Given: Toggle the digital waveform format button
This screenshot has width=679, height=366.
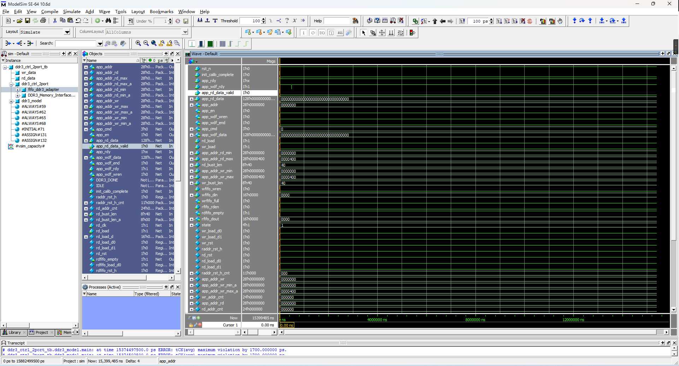Looking at the screenshot, I should point(192,44).
